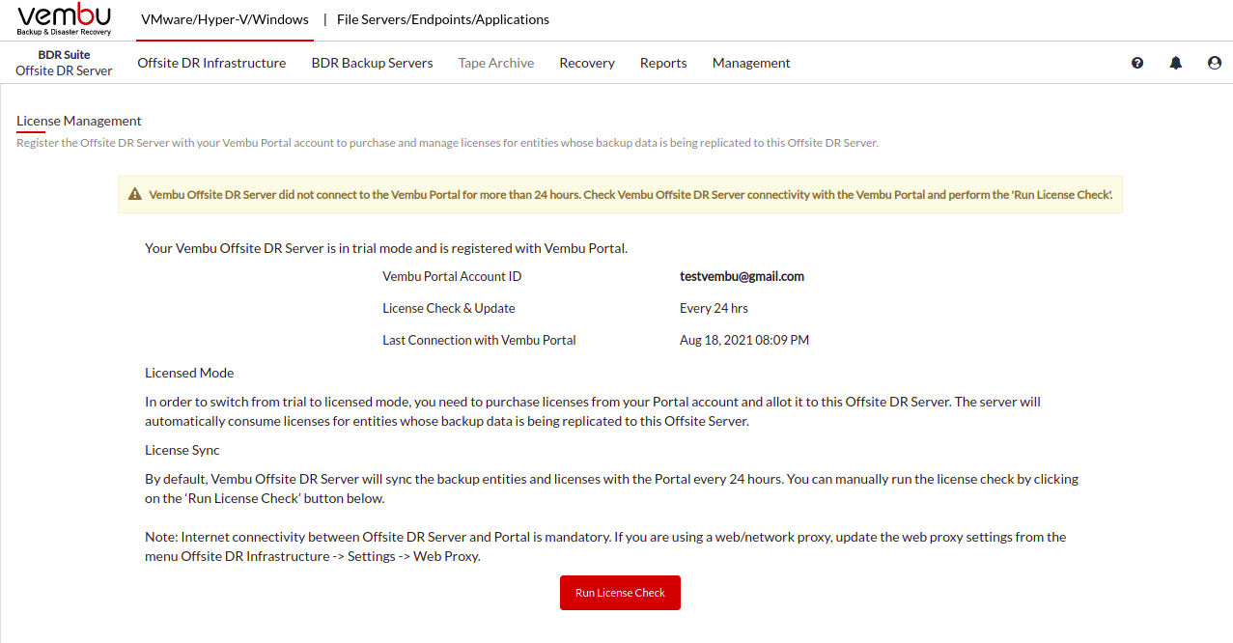Click the trial mode registration status sentence
The height and width of the screenshot is (643, 1233).
[x=386, y=248]
